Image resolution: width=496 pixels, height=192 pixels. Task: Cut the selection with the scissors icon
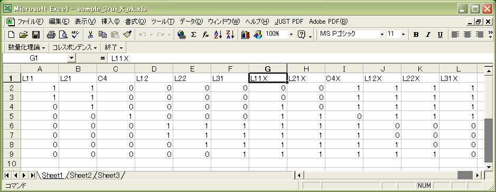tap(90, 35)
